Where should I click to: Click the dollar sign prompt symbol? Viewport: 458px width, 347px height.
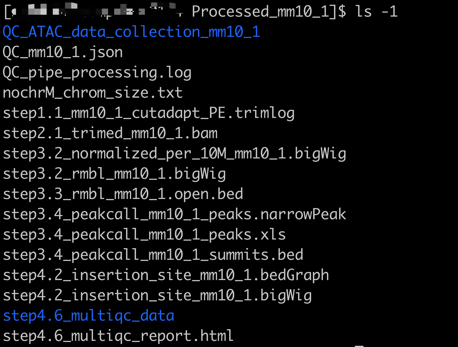pos(342,12)
